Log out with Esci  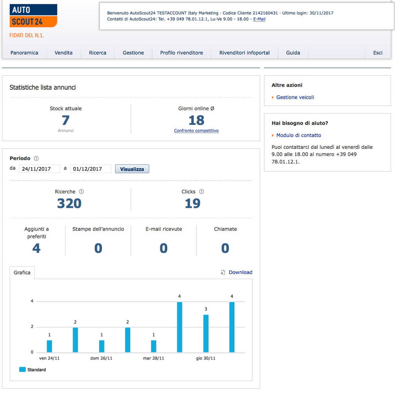[x=378, y=53]
